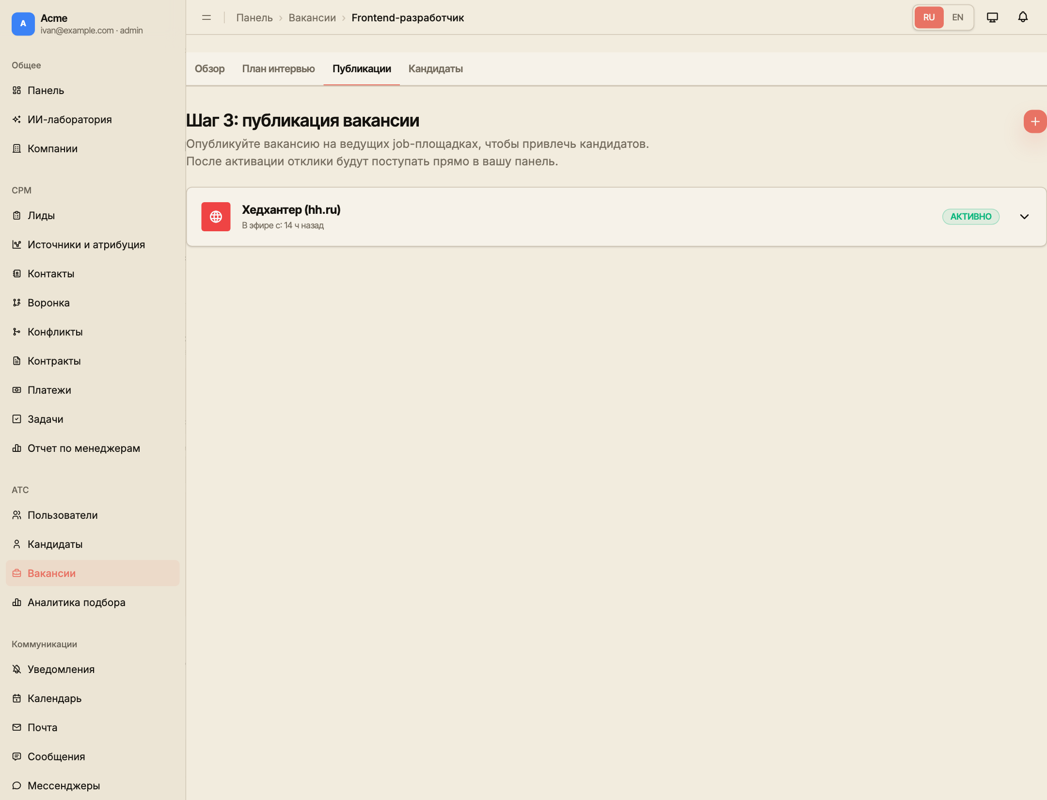Click the Платежи banknote icon

[x=17, y=390]
